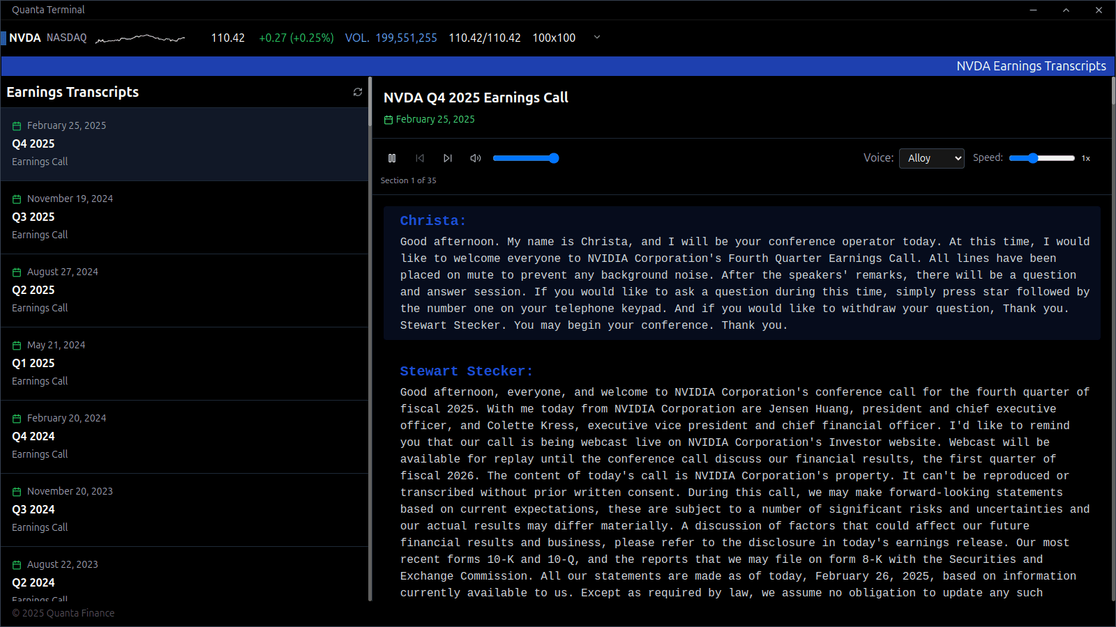The height and width of the screenshot is (627, 1116).
Task: Click the calendar icon beside November 19, 2024
Action: [17, 199]
